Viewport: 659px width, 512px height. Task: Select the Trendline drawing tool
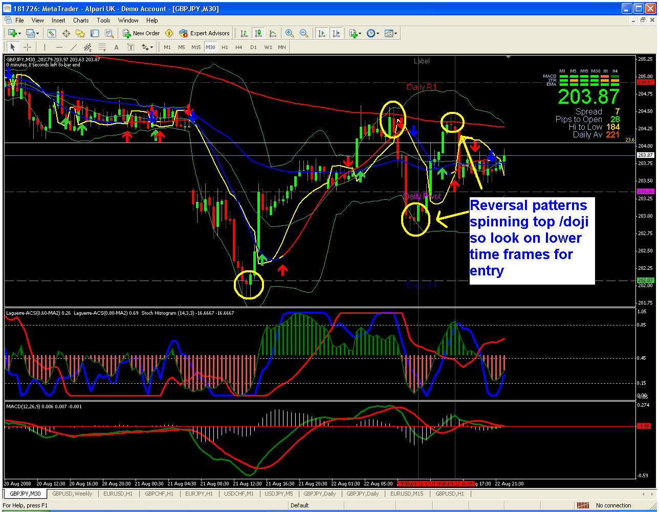73,47
